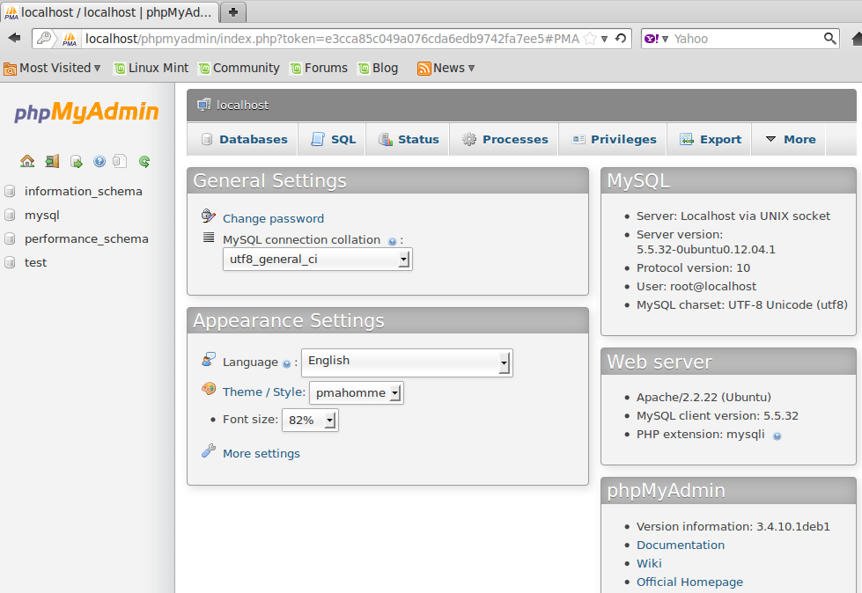Click inside the Yahoo search field
Image resolution: width=862 pixels, height=593 pixels.
click(747, 39)
